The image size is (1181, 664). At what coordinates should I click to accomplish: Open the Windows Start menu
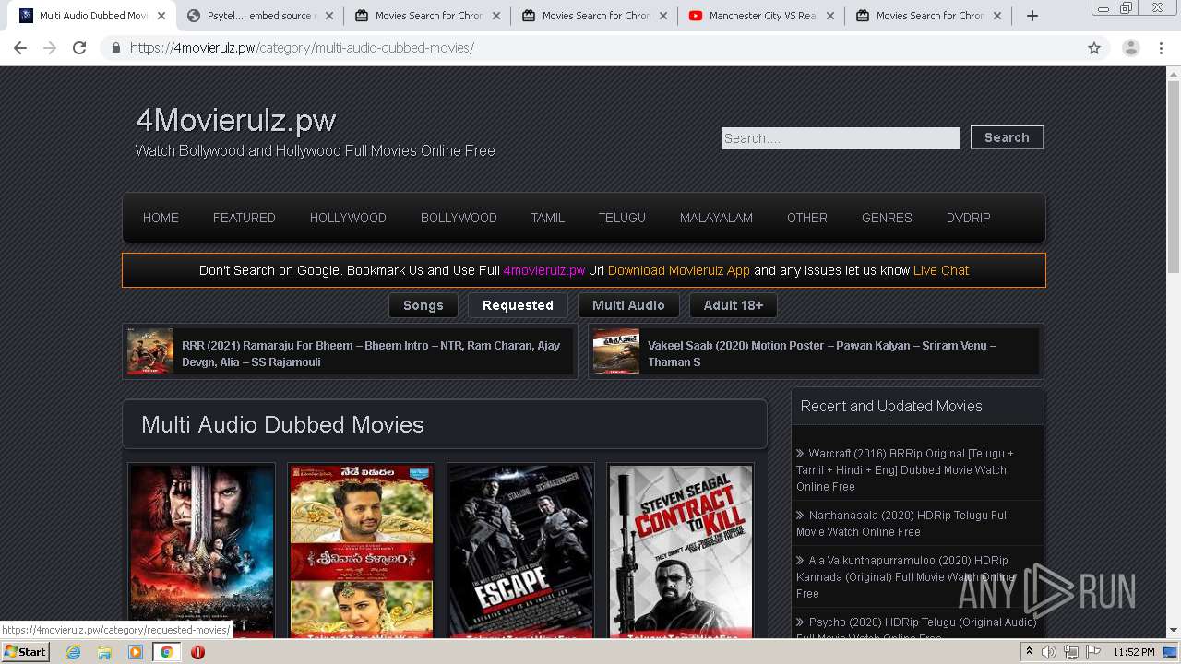[26, 651]
